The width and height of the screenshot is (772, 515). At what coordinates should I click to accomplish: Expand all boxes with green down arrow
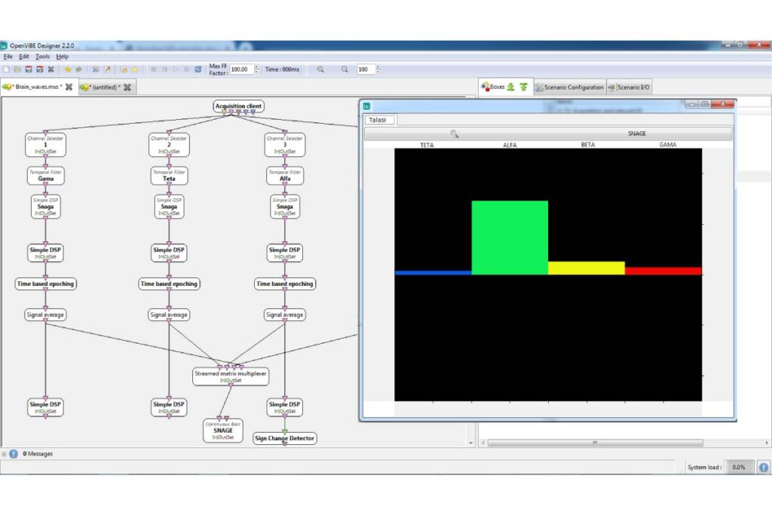[510, 87]
